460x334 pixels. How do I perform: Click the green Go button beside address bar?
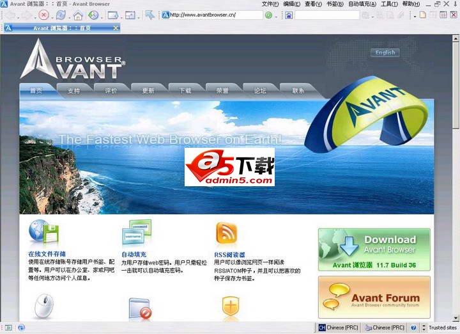[268, 15]
